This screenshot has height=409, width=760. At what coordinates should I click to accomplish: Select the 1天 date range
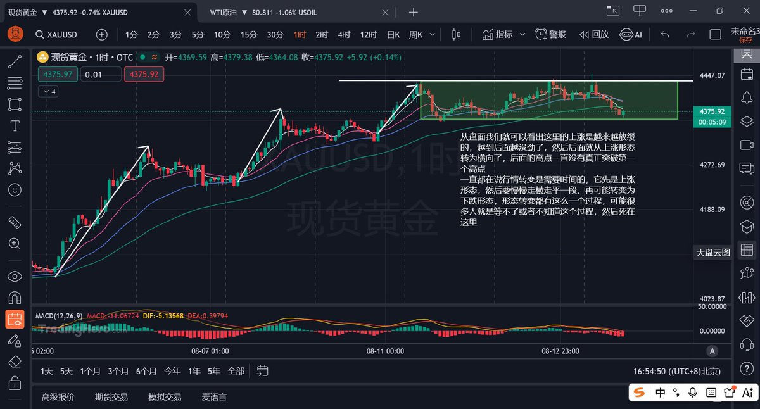tap(47, 371)
